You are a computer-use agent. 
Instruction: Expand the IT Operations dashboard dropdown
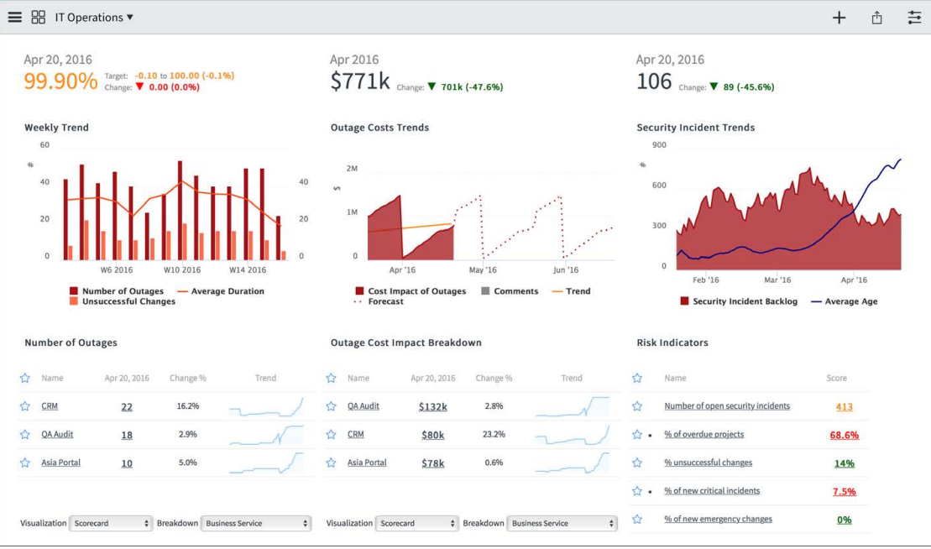pyautogui.click(x=94, y=18)
